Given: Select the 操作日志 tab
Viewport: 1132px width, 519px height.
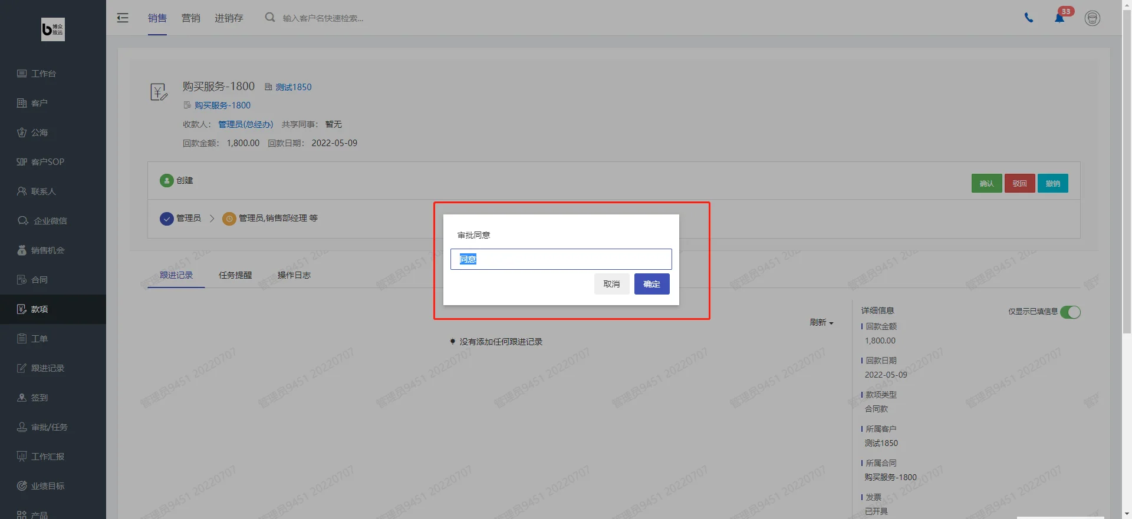Looking at the screenshot, I should coord(294,275).
